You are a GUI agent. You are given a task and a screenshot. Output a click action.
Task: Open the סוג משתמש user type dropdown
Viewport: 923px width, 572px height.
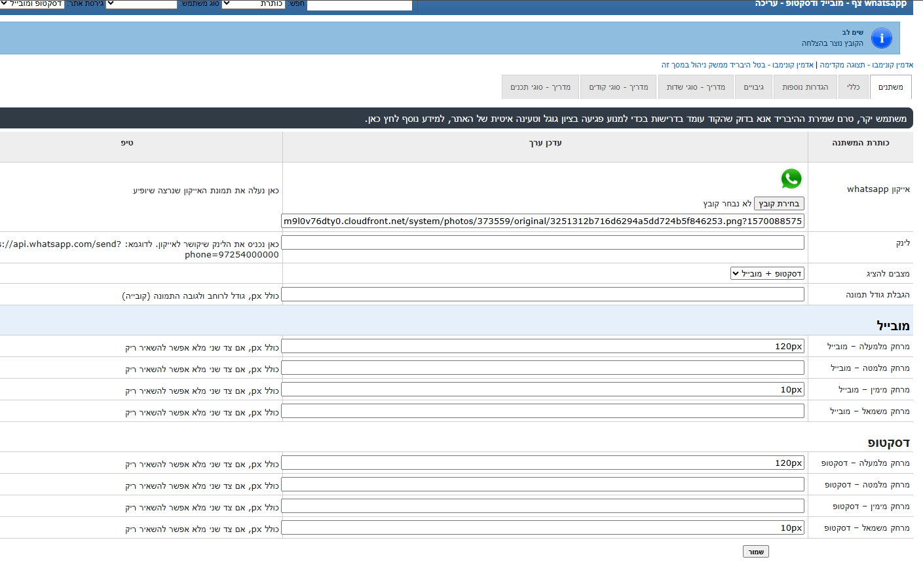pyautogui.click(x=141, y=4)
